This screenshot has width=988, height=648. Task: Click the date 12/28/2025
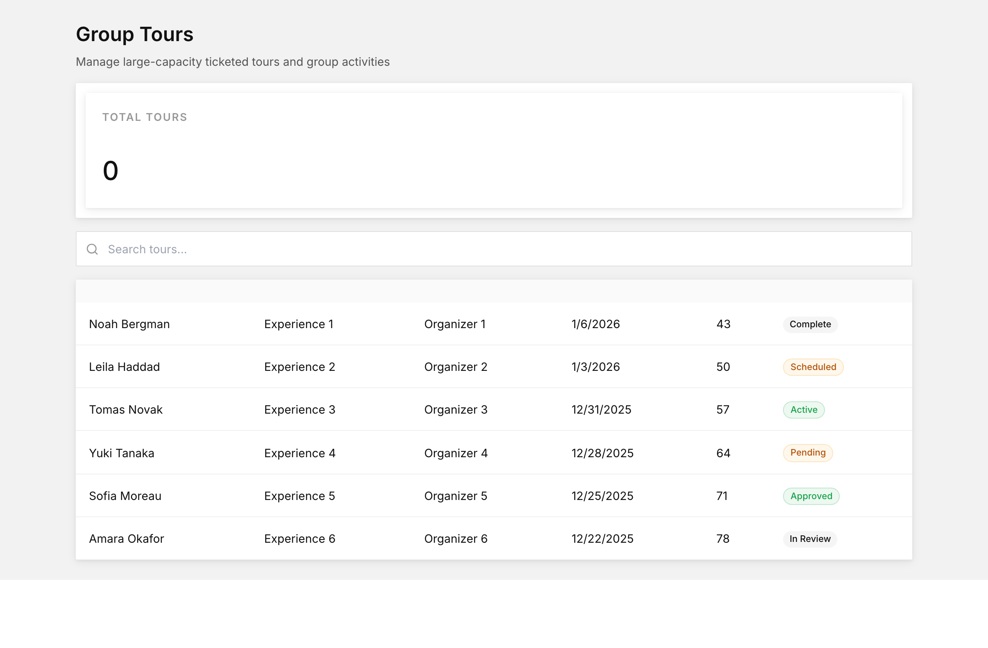coord(602,453)
